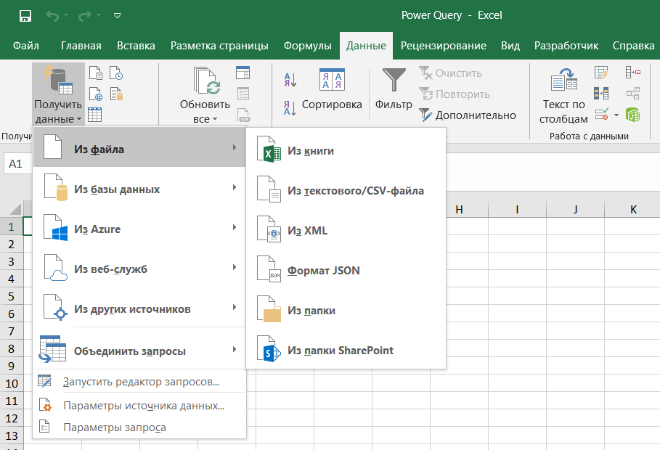
Task: Click the From Web globe-page ribbon icon
Action: tap(96, 94)
